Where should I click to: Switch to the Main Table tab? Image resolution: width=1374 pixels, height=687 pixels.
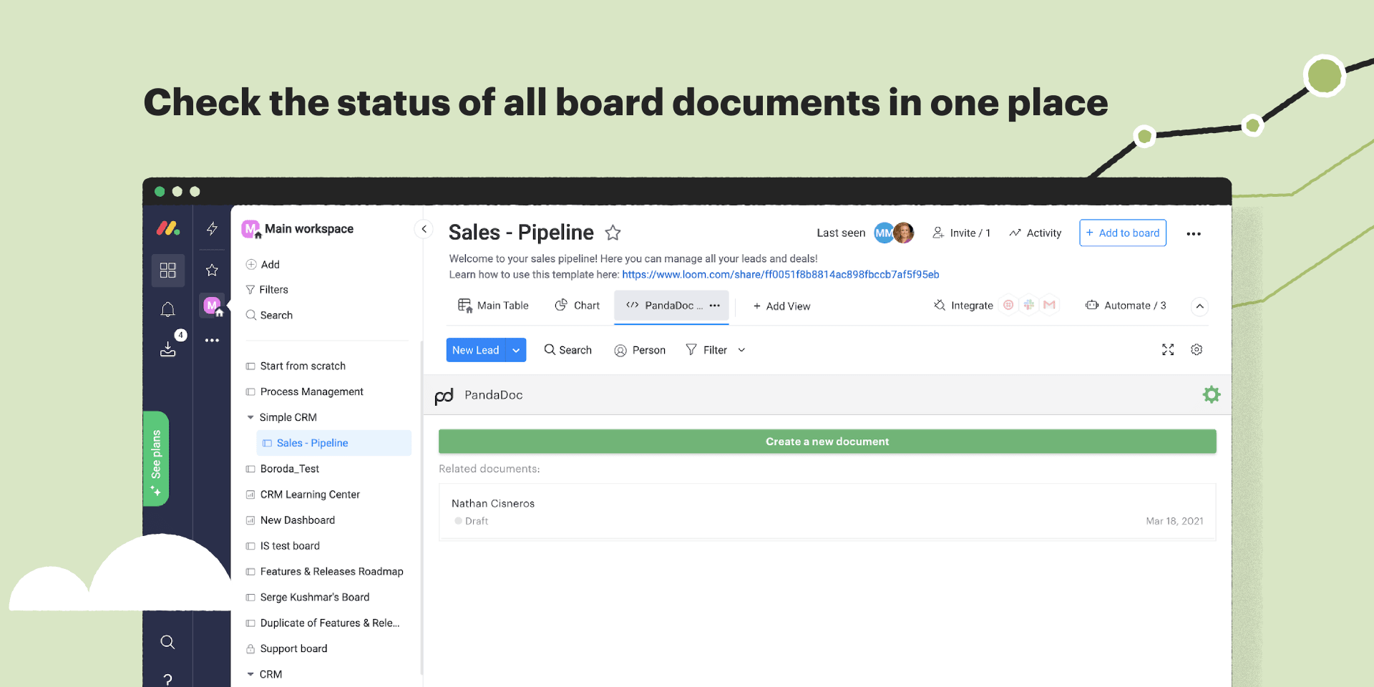tap(494, 306)
